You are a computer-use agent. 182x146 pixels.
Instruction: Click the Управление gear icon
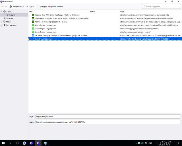[11, 7]
